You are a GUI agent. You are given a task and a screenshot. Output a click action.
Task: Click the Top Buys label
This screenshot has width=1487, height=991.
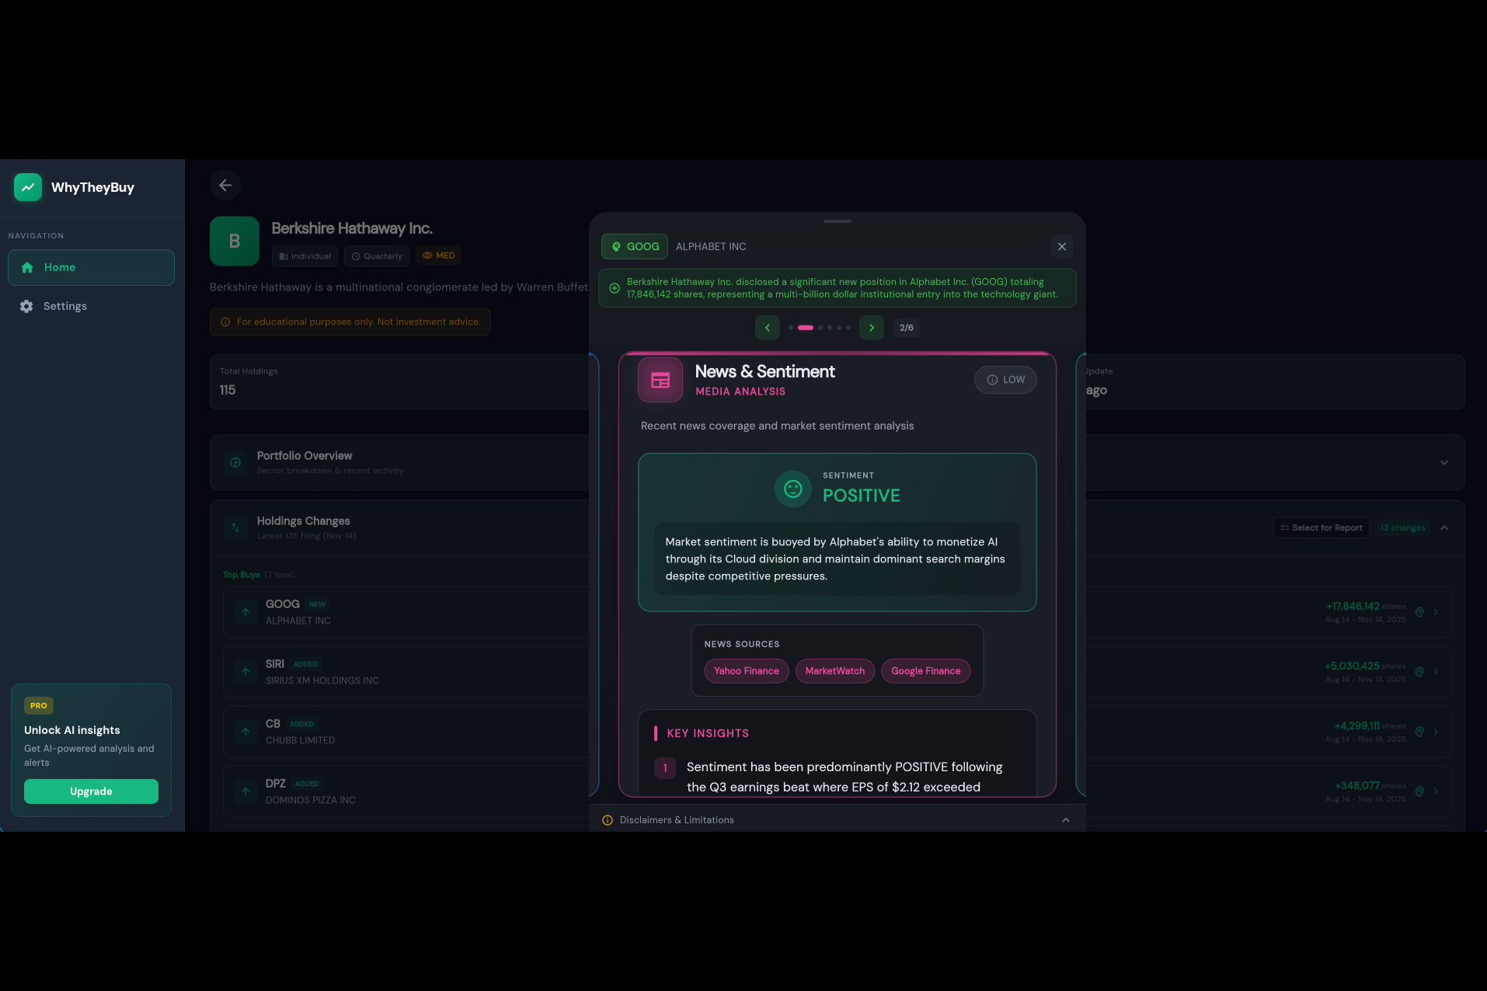tap(241, 575)
